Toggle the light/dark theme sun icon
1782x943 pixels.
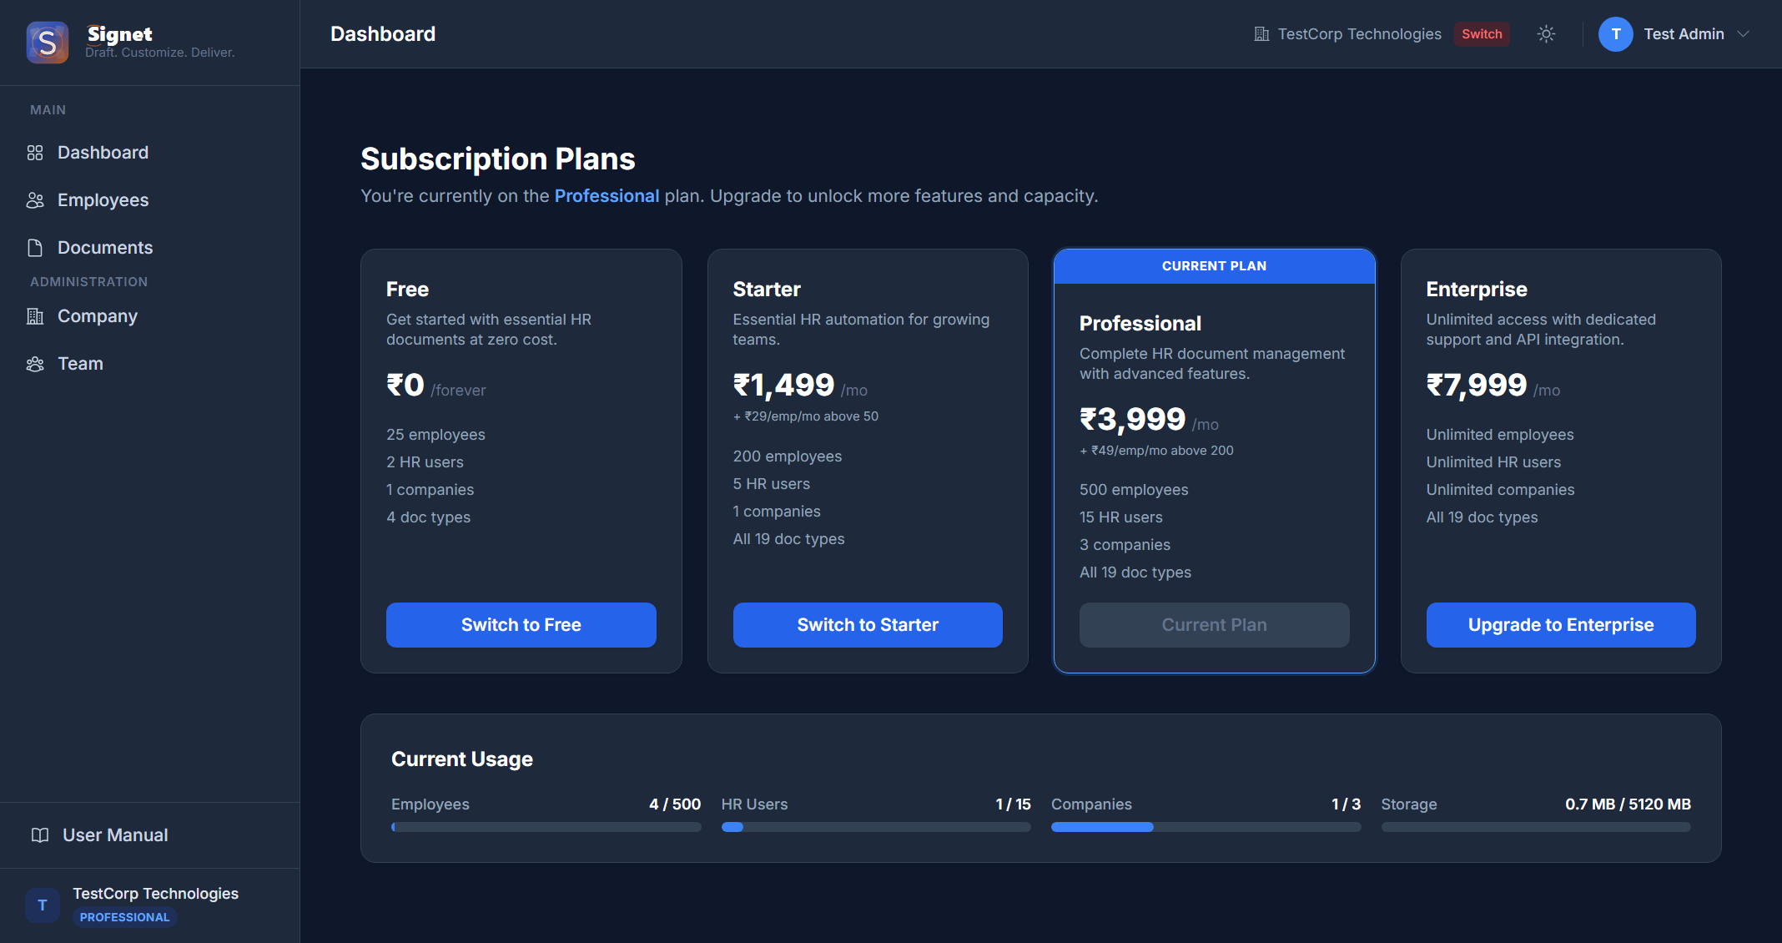pyautogui.click(x=1546, y=34)
